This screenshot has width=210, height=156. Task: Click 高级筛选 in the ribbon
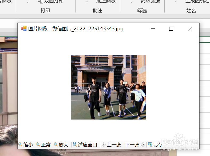click(150, 1)
